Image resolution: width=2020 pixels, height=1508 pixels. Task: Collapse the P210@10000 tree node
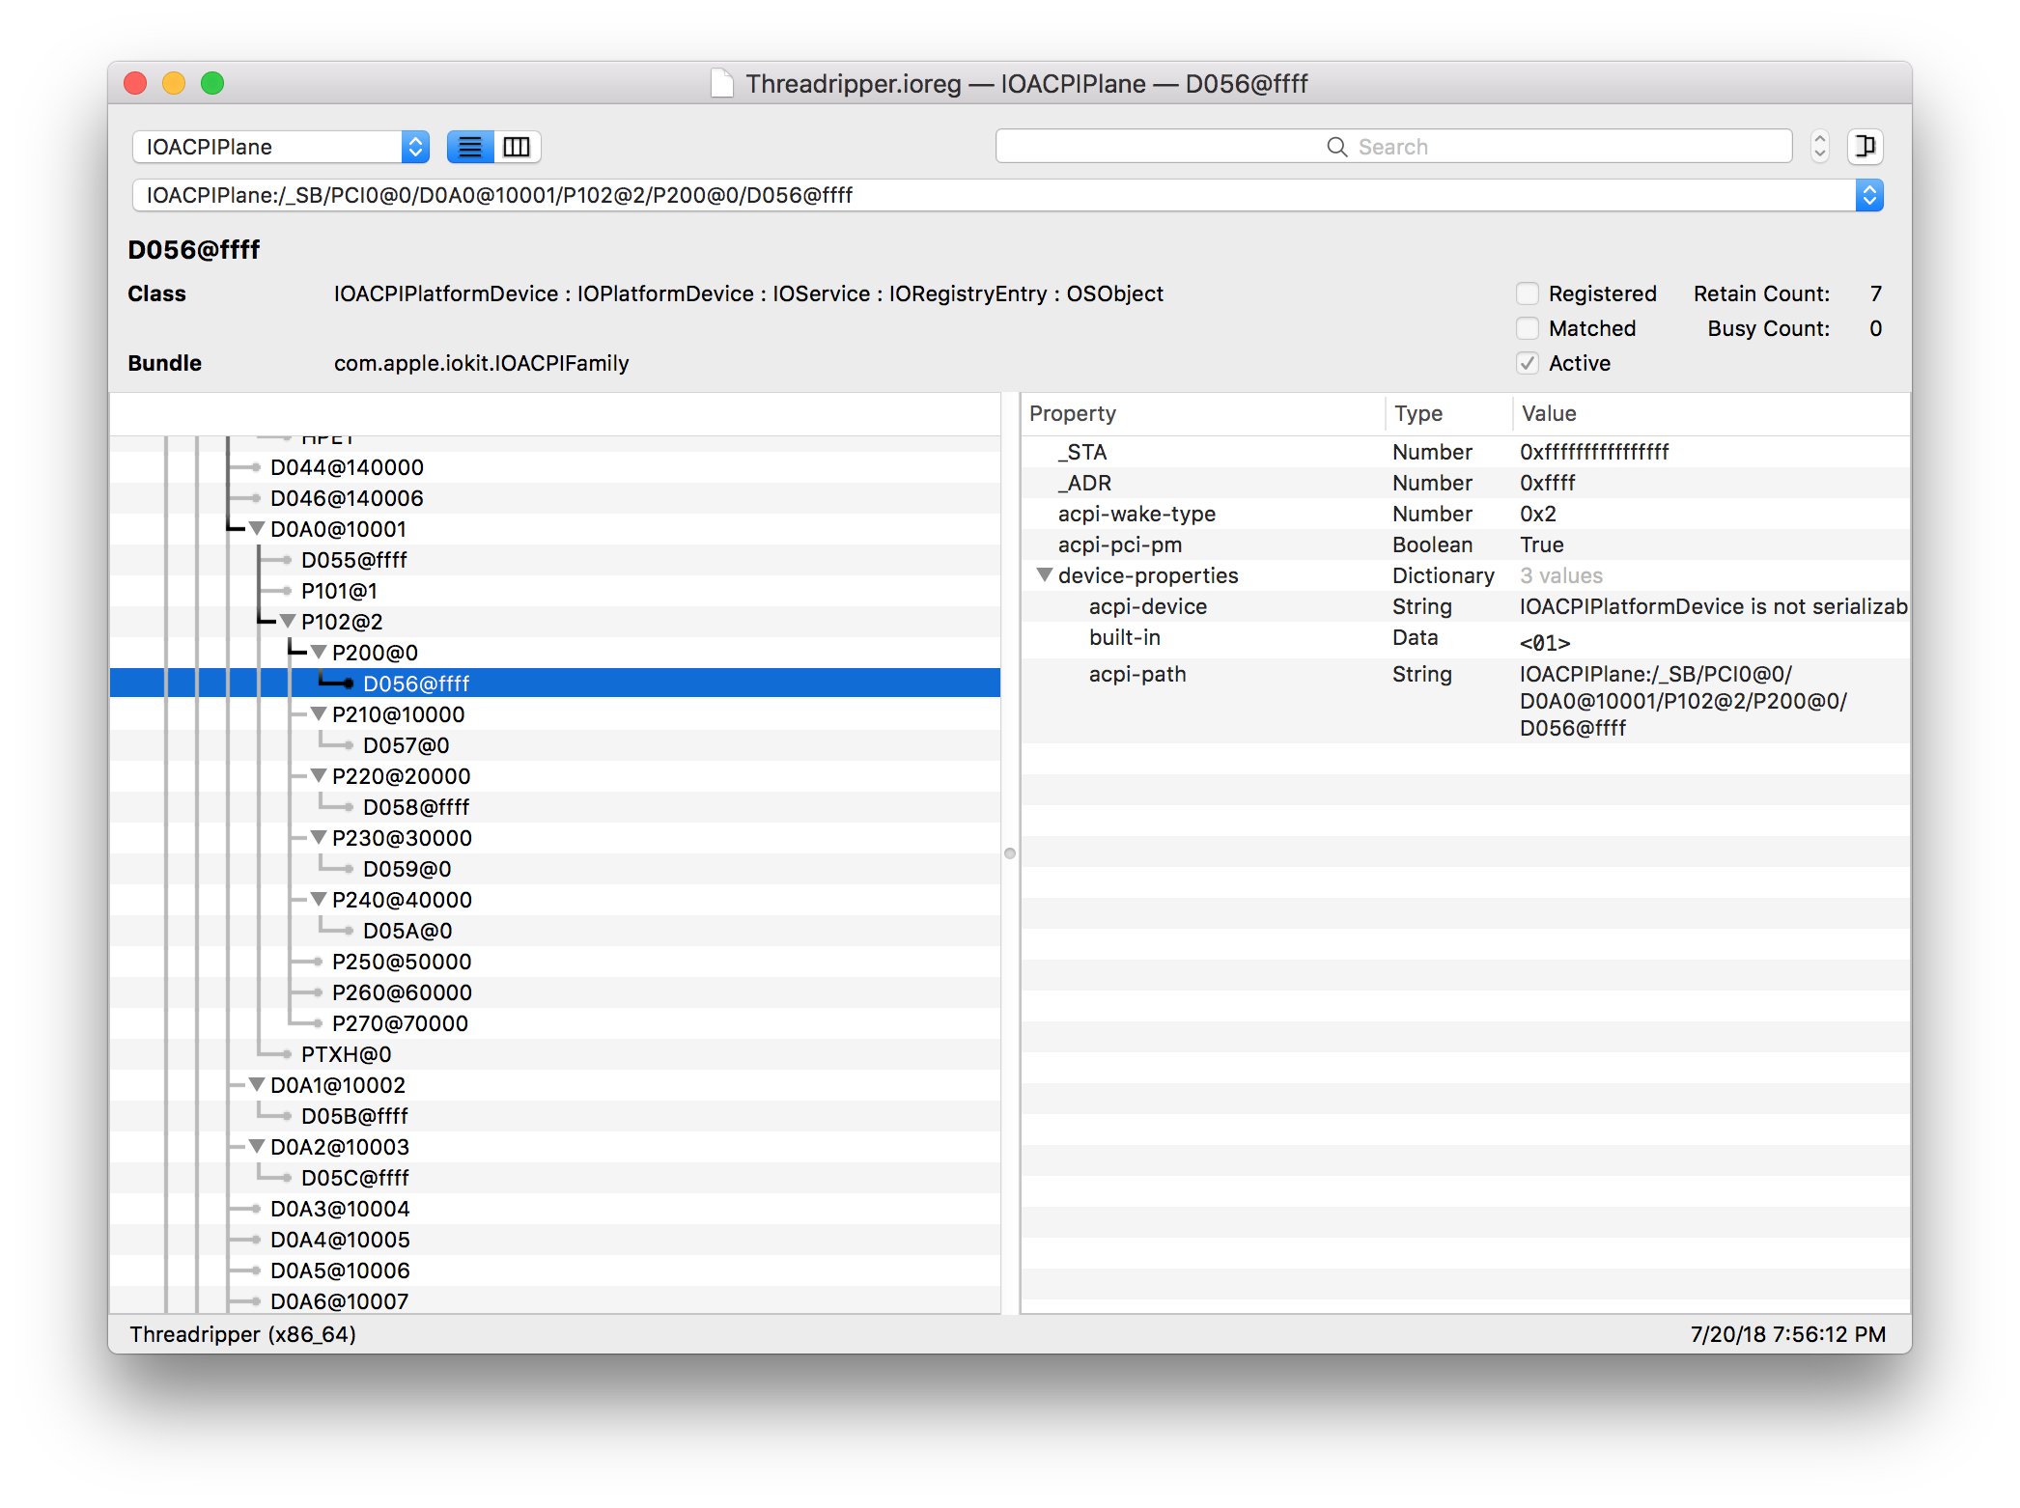(x=319, y=714)
